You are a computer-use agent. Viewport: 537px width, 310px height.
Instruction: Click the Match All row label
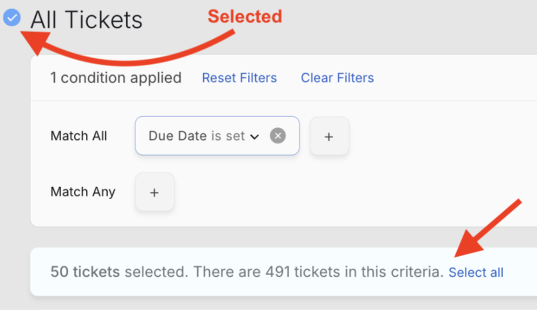tap(79, 136)
